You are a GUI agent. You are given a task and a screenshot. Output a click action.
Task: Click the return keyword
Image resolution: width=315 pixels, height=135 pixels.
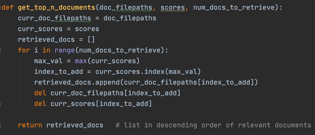pyautogui.click(x=30, y=125)
